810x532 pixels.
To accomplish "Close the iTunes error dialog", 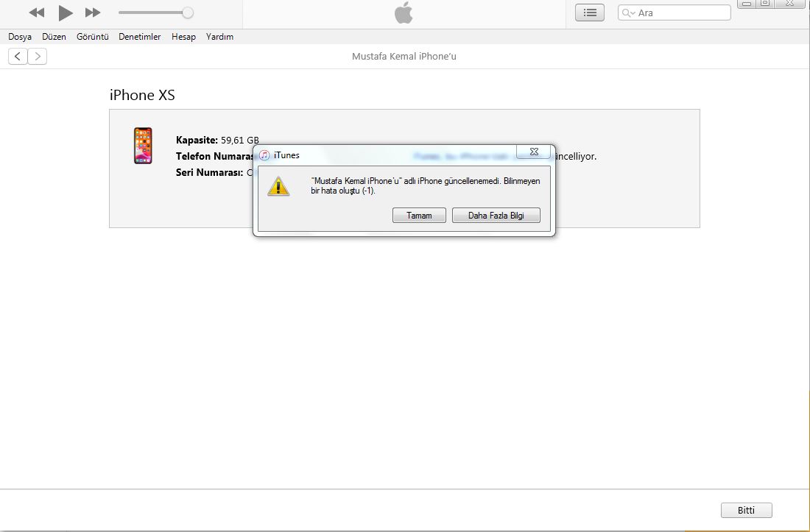I will pos(534,152).
